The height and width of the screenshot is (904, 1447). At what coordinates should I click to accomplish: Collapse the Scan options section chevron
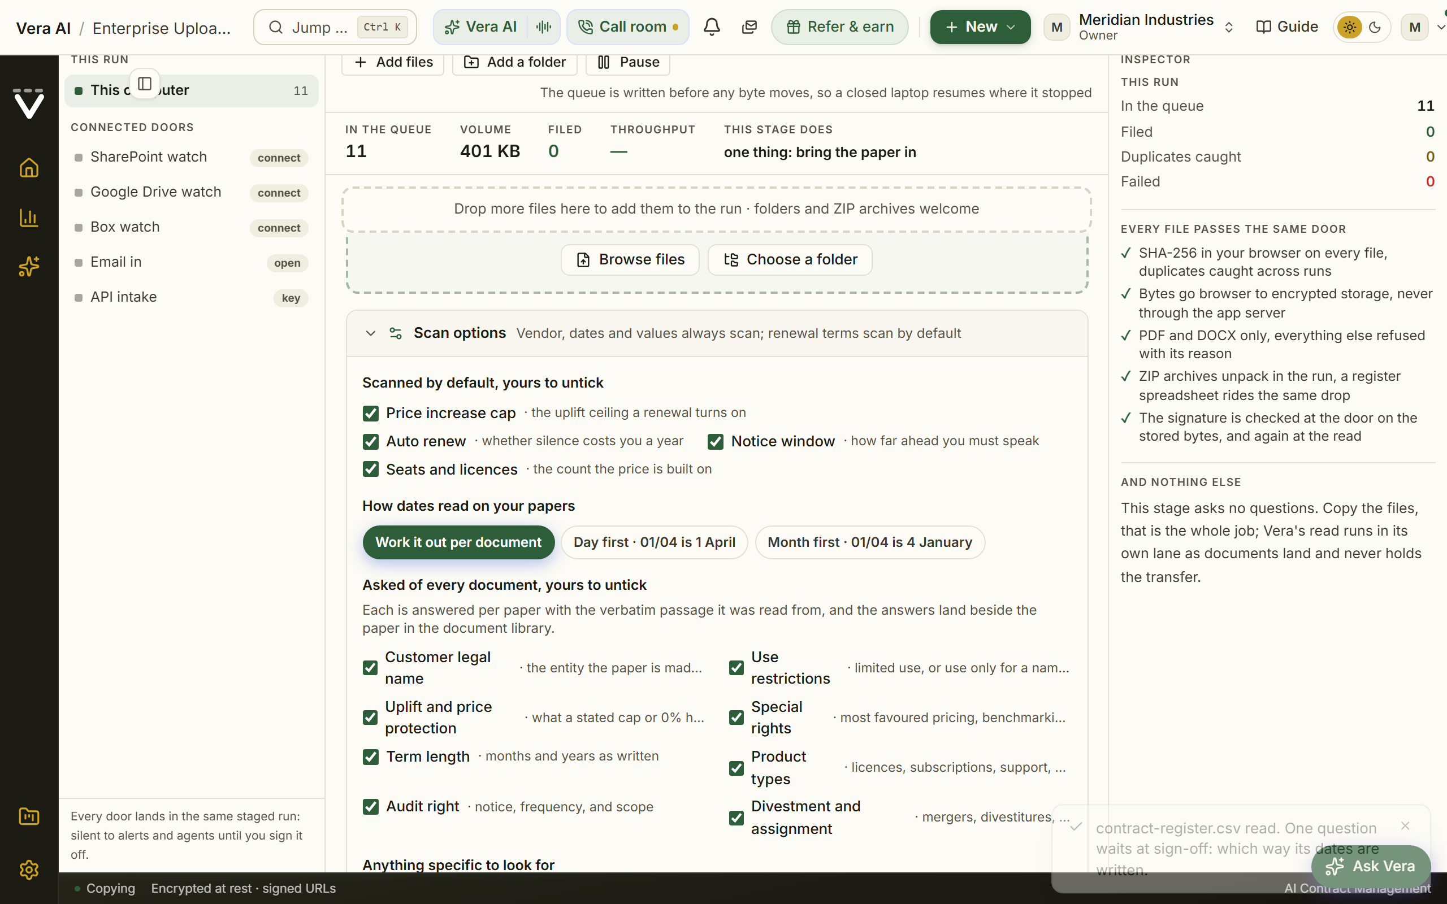[371, 333]
